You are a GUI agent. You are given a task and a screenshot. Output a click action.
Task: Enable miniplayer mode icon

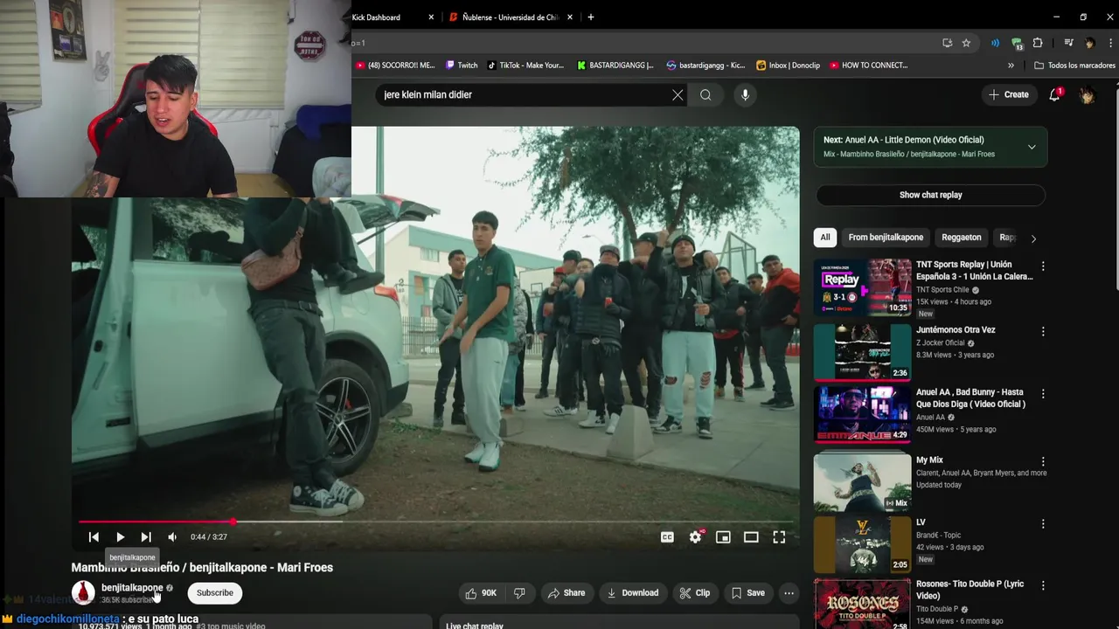click(x=723, y=537)
